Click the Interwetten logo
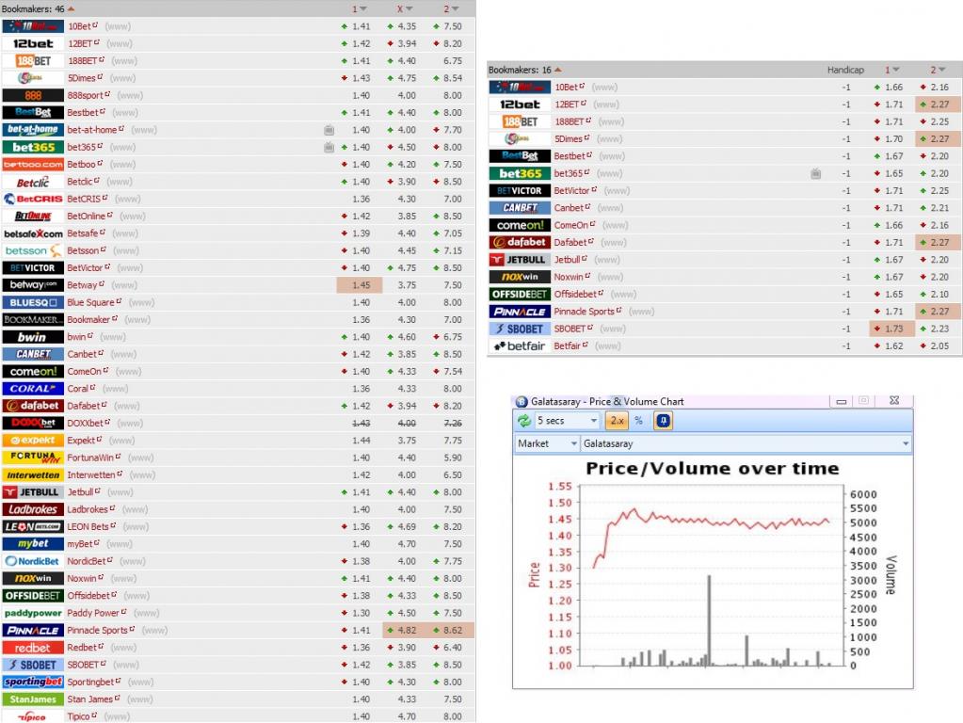This screenshot has width=963, height=723. (33, 474)
